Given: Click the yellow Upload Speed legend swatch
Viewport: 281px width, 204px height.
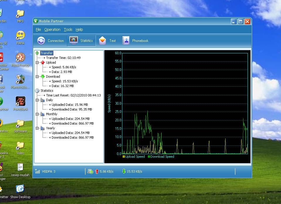Looking at the screenshot, I should pyautogui.click(x=124, y=157).
